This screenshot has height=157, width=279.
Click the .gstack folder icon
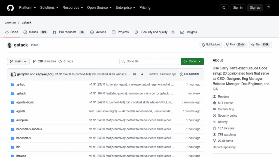12,93
